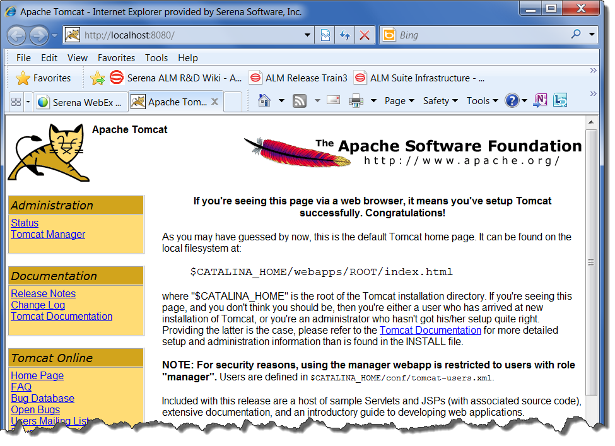Open the Bug Database link

pyautogui.click(x=42, y=398)
